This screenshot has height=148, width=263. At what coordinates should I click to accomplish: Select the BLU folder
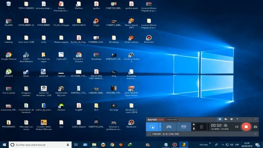coord(96,107)
